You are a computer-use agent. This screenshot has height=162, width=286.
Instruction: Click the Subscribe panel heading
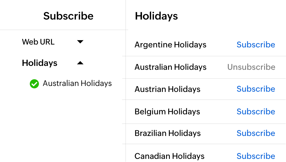(x=68, y=16)
